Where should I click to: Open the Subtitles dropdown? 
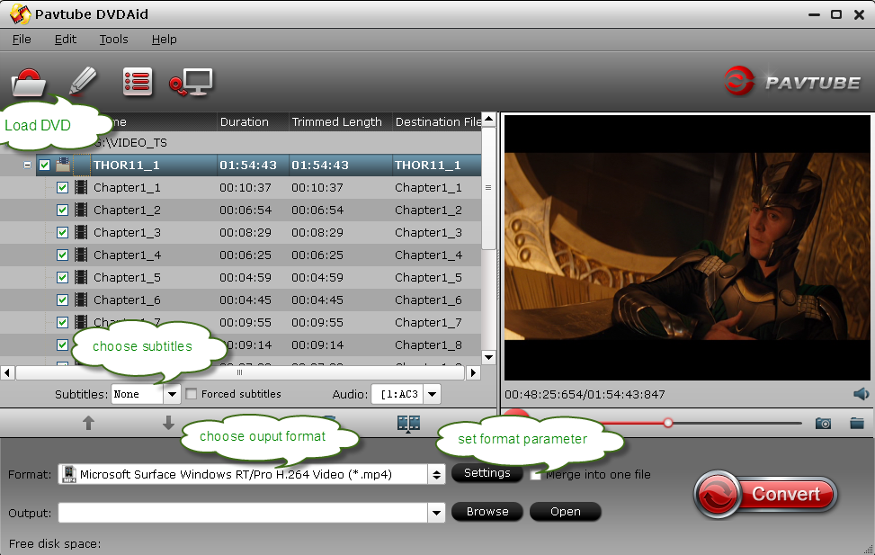coord(172,394)
